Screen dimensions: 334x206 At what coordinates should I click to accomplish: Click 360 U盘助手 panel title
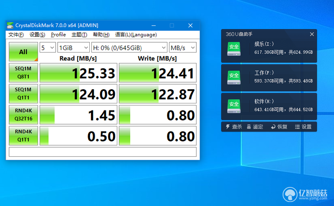239,34
